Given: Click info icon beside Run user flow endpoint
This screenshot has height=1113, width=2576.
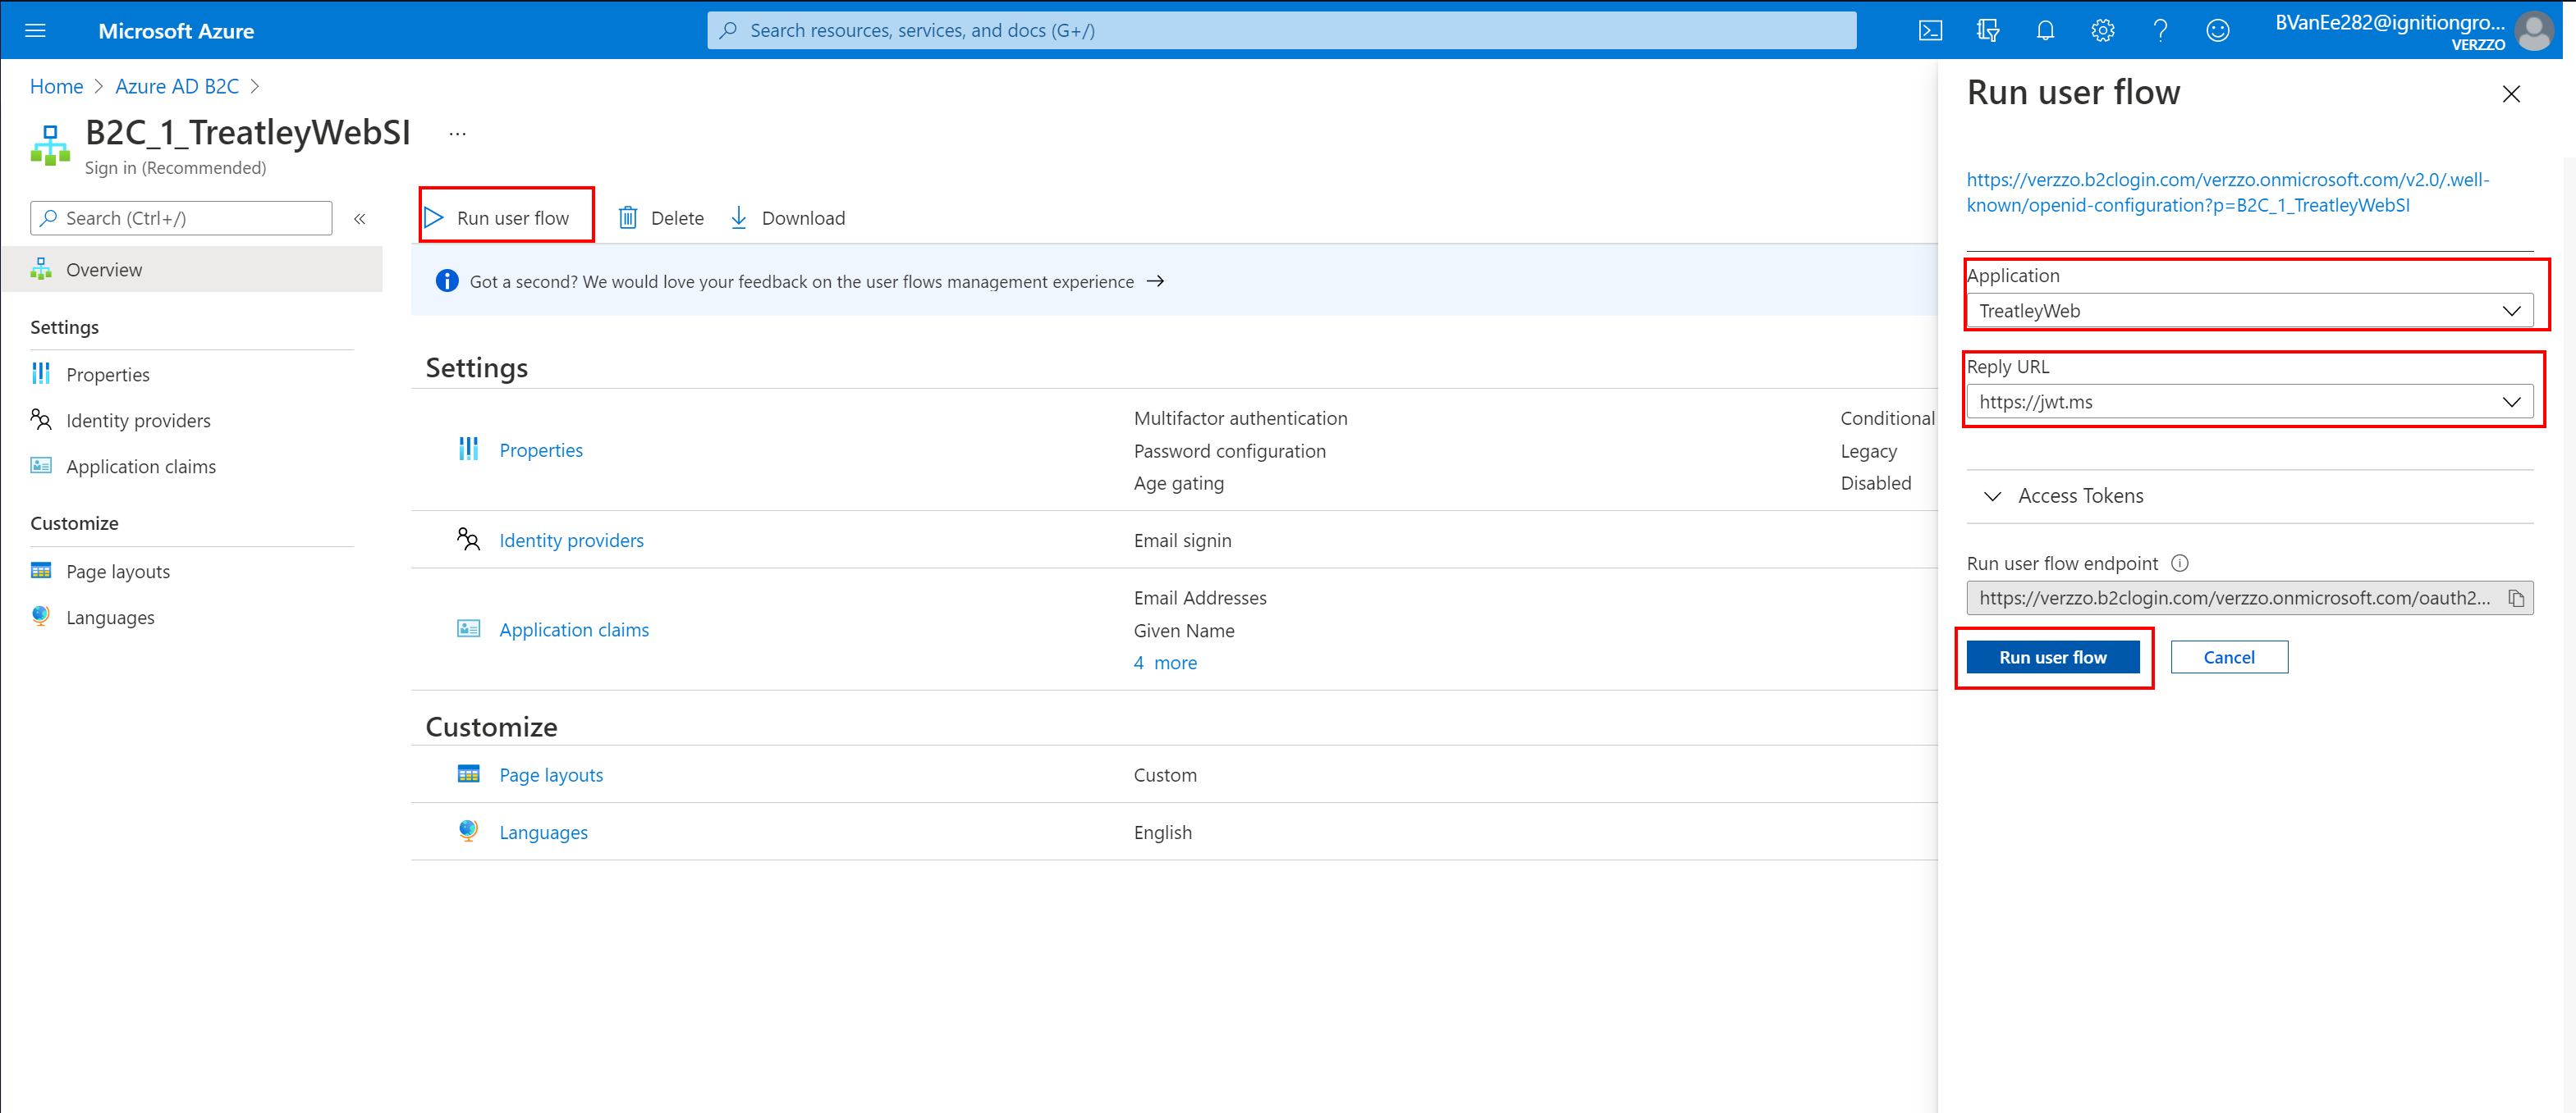Looking at the screenshot, I should point(2180,563).
